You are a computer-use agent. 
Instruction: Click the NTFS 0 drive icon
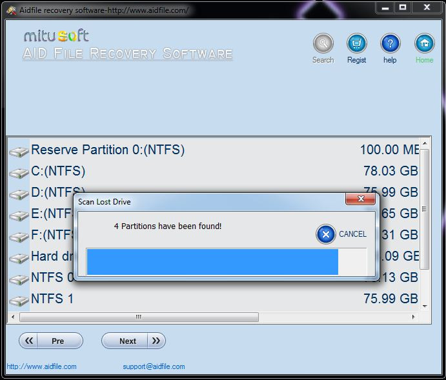pos(19,279)
